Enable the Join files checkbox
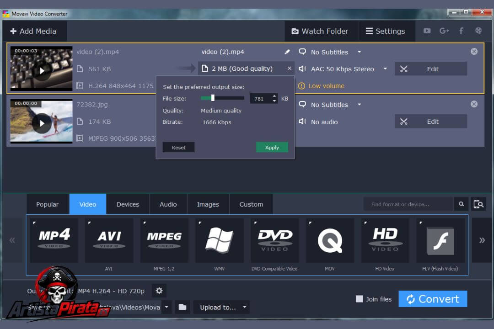 coord(359,299)
